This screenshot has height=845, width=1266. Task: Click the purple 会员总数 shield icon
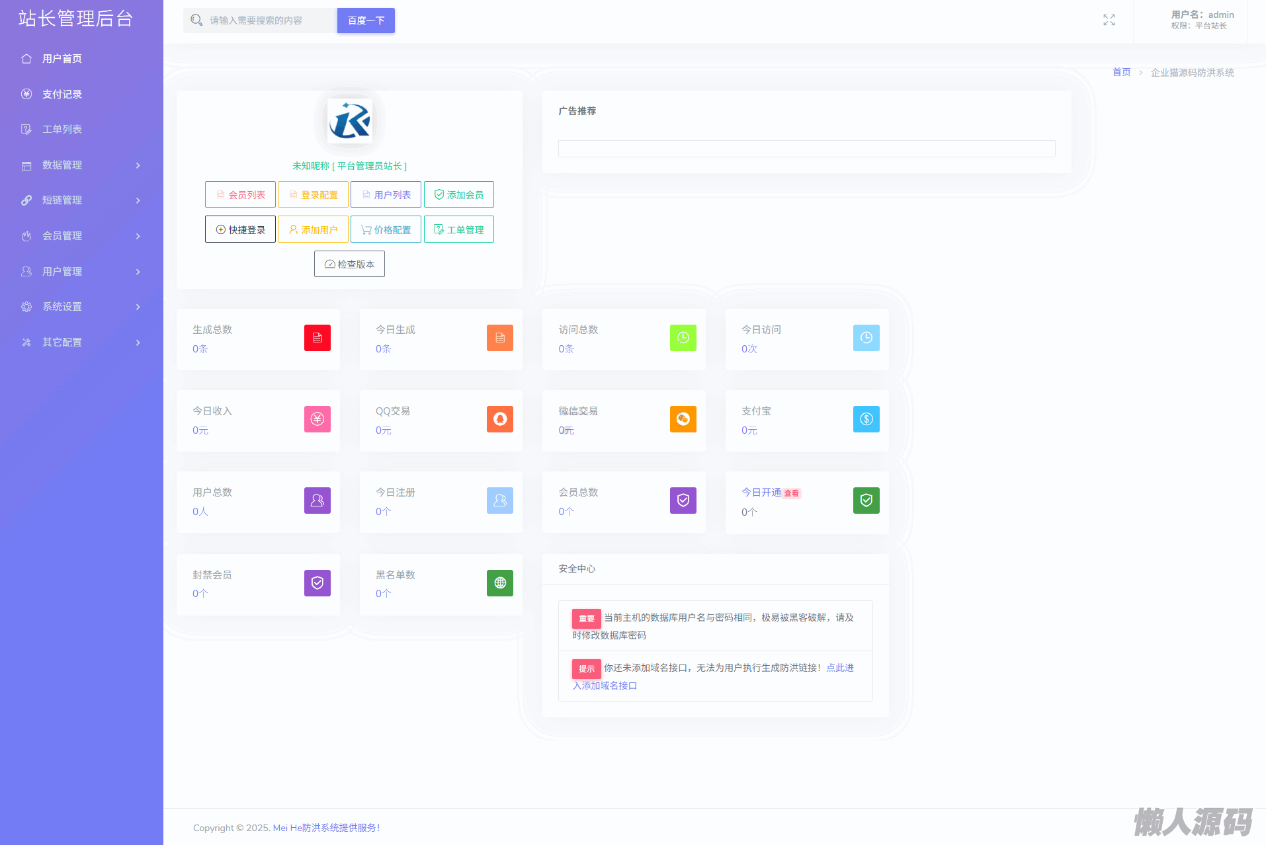[683, 501]
